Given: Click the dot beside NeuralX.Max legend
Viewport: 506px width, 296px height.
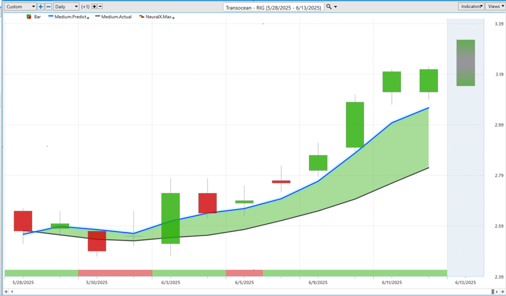Looking at the screenshot, I should coord(173,17).
